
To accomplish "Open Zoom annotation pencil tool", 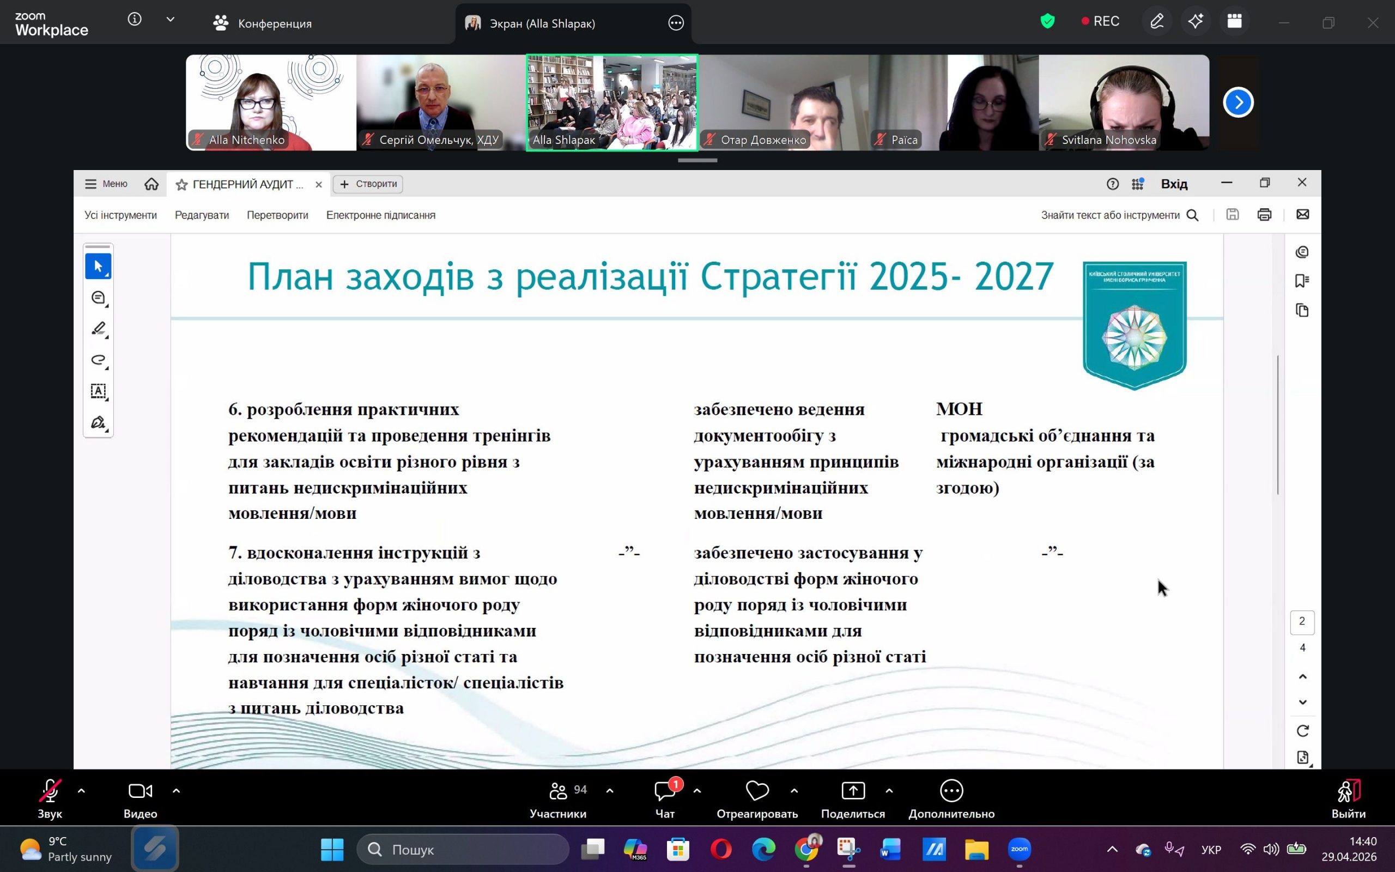I will [x=1156, y=22].
